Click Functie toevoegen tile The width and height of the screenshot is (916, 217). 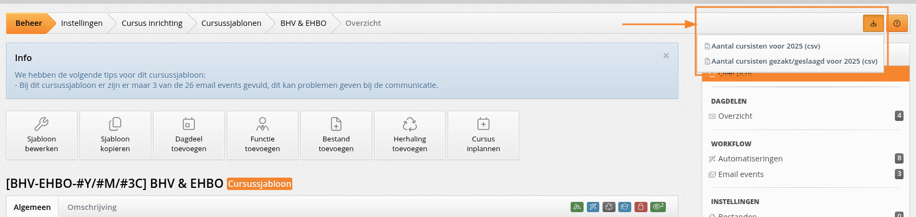(x=263, y=135)
